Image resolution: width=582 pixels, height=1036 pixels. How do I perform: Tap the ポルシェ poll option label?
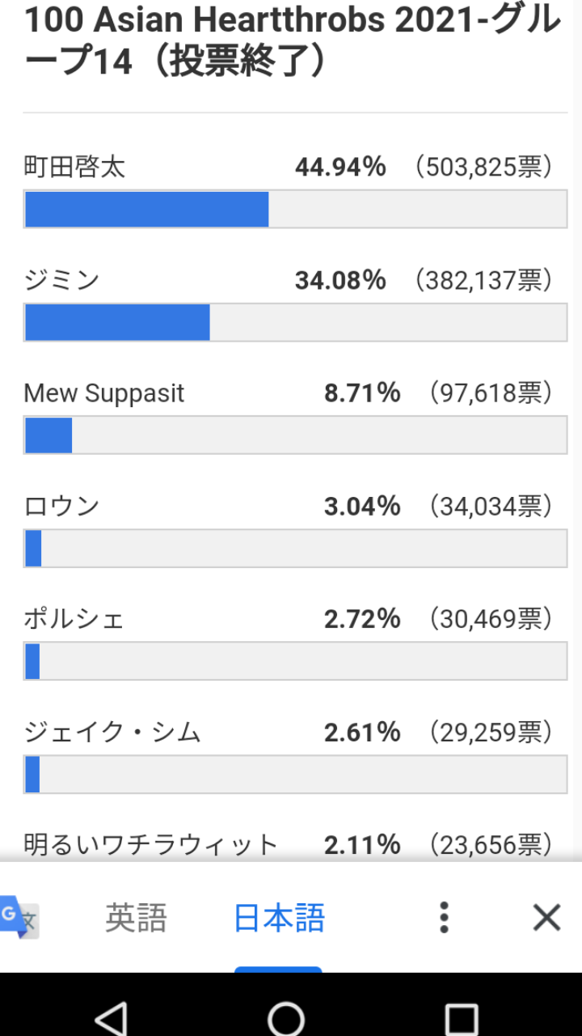[74, 619]
